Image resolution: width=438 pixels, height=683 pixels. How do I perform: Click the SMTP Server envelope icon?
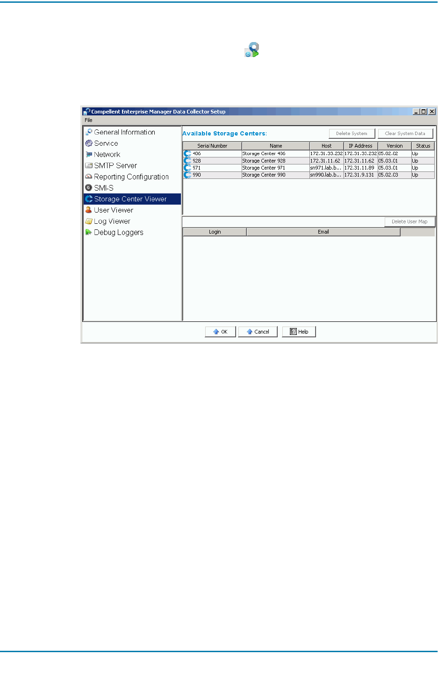[x=89, y=165]
